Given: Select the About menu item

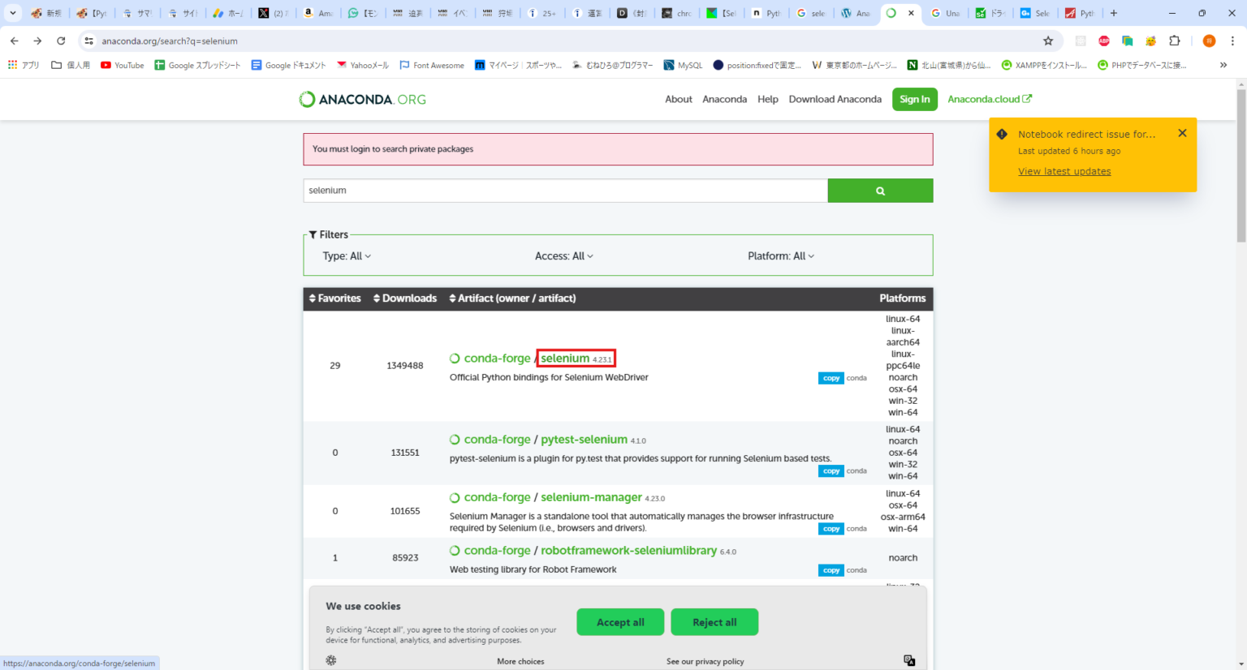Looking at the screenshot, I should click(x=679, y=99).
